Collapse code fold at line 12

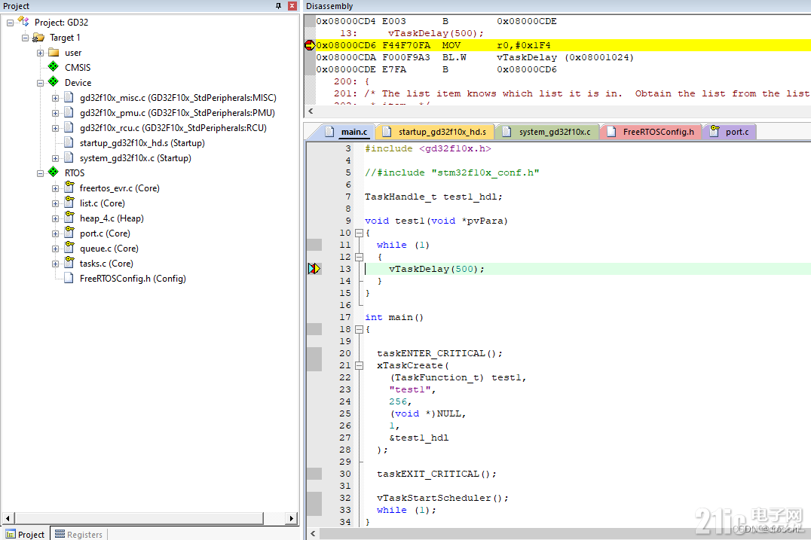(x=359, y=257)
